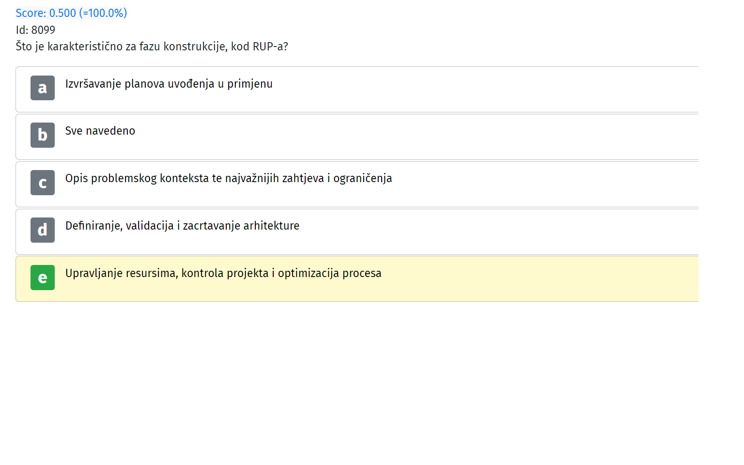Click the gray letter 'b' badge
The image size is (744, 465).
[43, 135]
